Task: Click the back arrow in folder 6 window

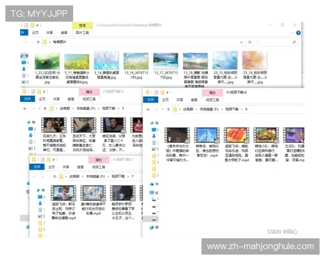Action: point(148,109)
